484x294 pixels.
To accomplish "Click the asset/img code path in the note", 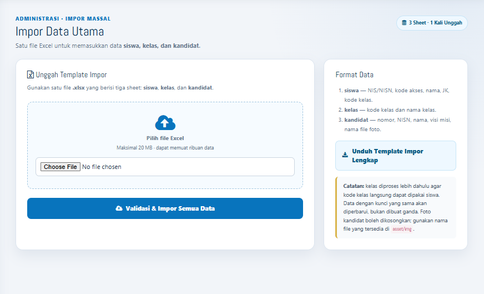I will click(x=402, y=229).
